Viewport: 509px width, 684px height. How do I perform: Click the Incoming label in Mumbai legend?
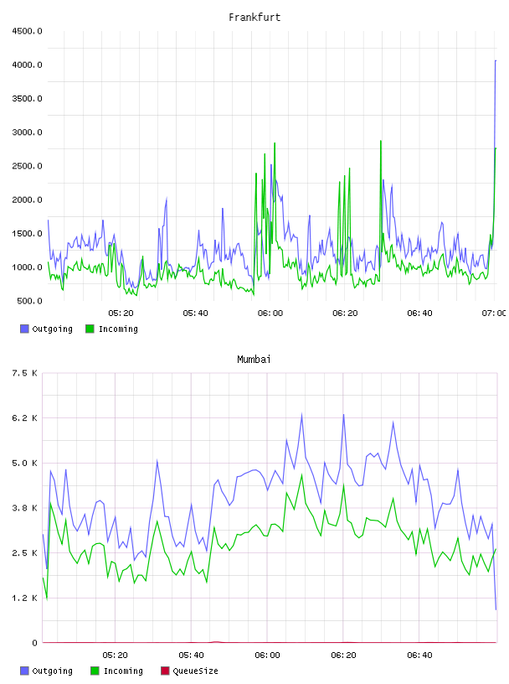point(123,671)
